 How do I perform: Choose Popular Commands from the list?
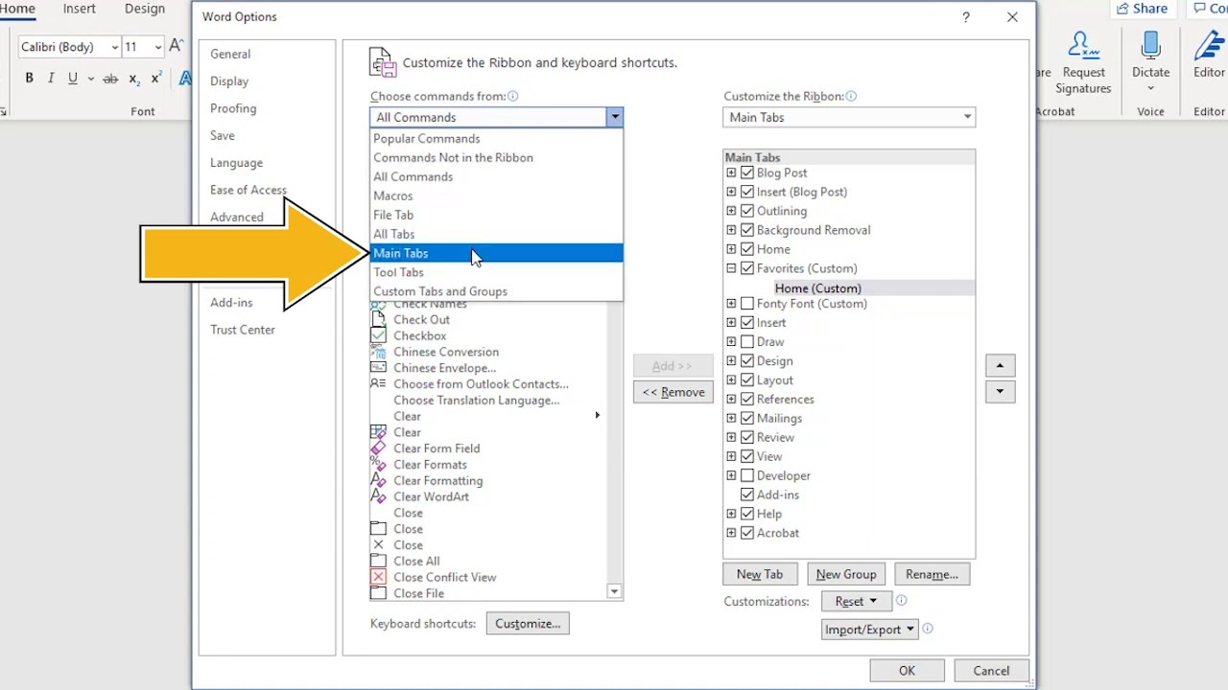coord(496,138)
